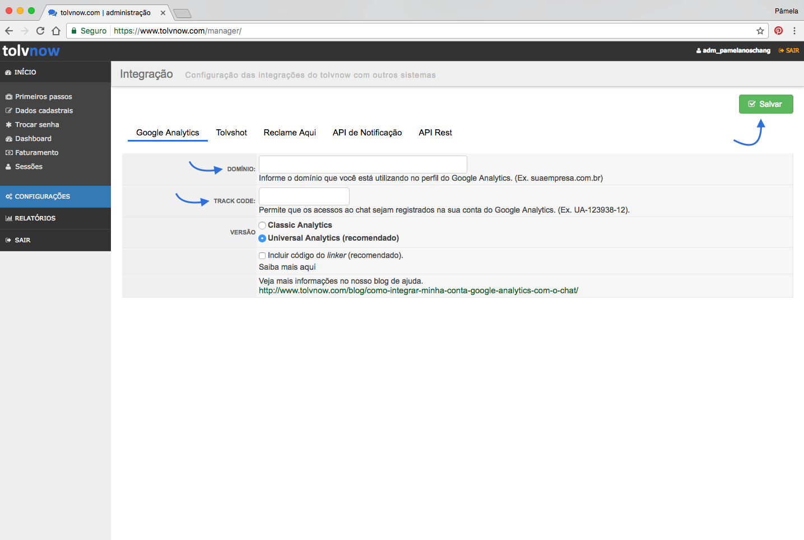Viewport: 804px width, 540px height.
Task: Open Faturamento sidebar item
Action: pyautogui.click(x=32, y=153)
